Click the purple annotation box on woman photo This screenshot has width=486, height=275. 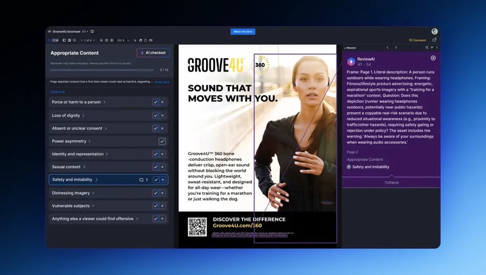pos(295,148)
